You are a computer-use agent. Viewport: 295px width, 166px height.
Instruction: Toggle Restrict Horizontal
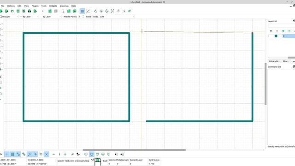click(54, 154)
